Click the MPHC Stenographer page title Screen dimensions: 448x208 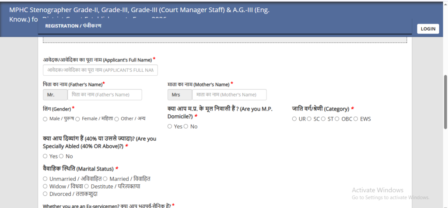[x=140, y=14]
